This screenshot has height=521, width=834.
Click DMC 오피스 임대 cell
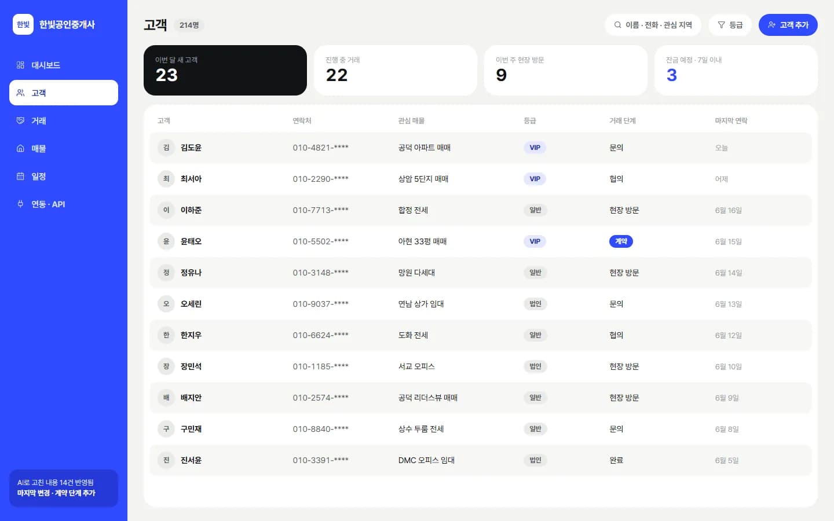(426, 460)
